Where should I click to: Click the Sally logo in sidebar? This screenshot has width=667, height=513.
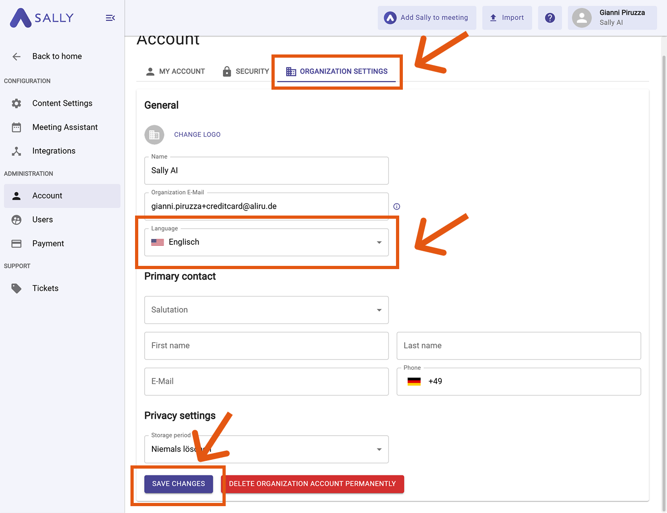[x=42, y=18]
